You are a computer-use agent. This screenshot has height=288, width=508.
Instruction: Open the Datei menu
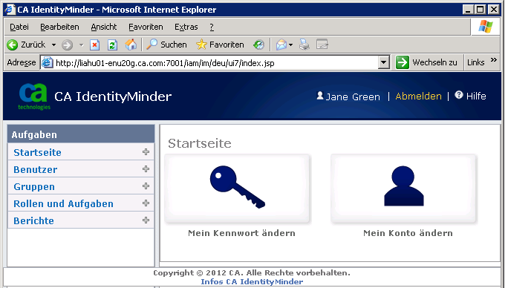19,27
